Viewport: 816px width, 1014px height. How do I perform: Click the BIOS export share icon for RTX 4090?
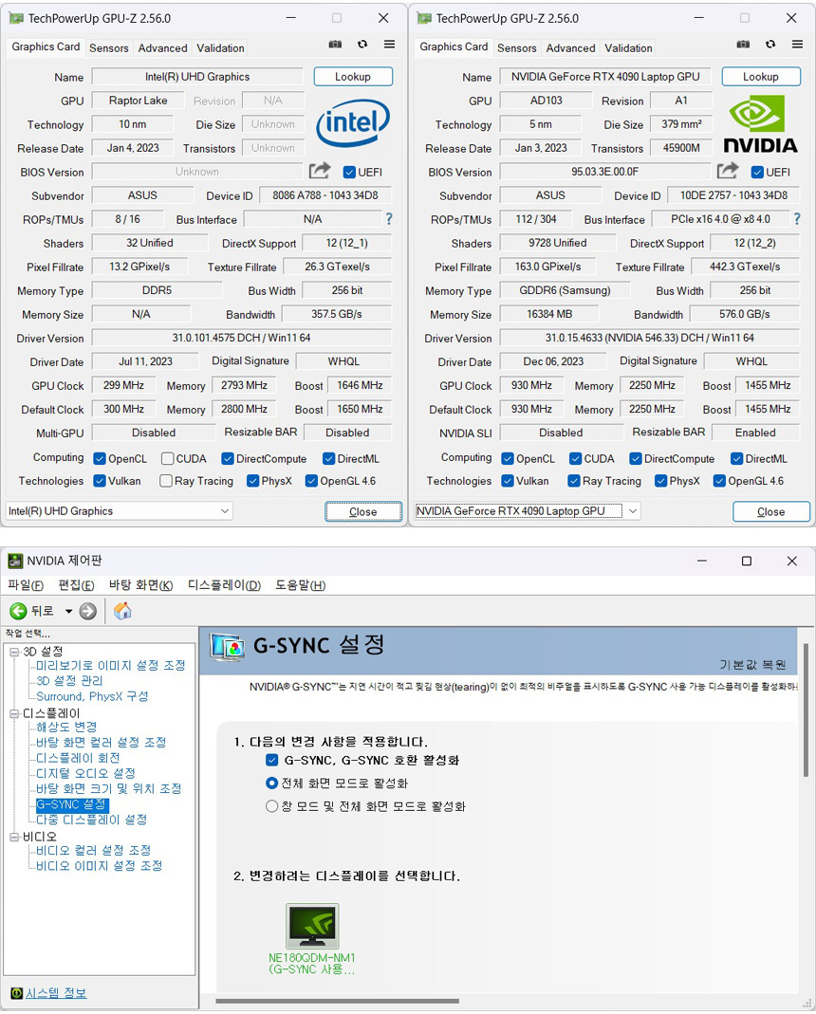(x=728, y=171)
